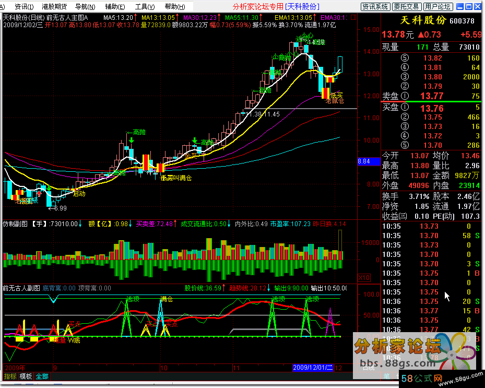Open the 帮助(H) menu

[175, 6]
